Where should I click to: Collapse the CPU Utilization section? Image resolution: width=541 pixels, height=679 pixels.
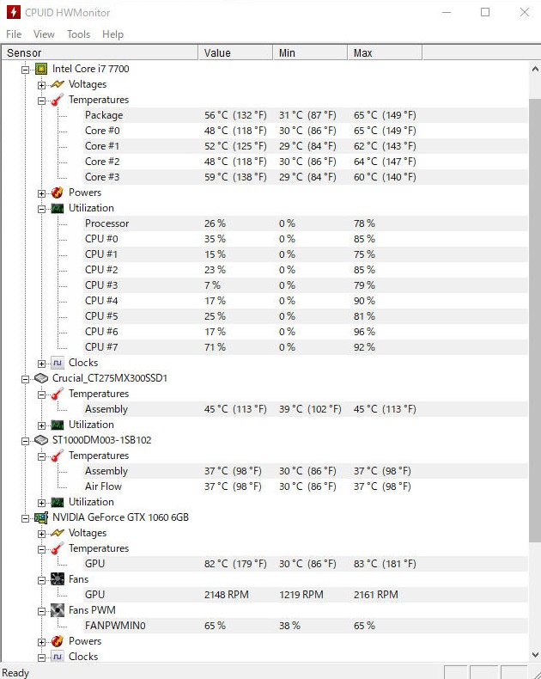point(41,209)
